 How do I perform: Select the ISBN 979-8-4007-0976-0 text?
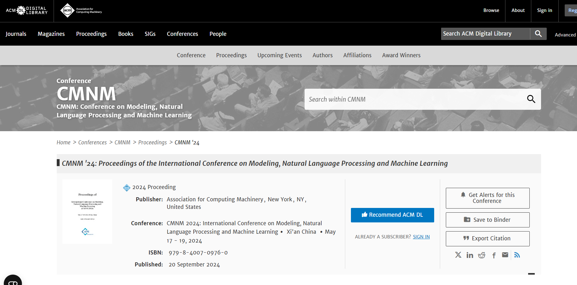click(198, 253)
